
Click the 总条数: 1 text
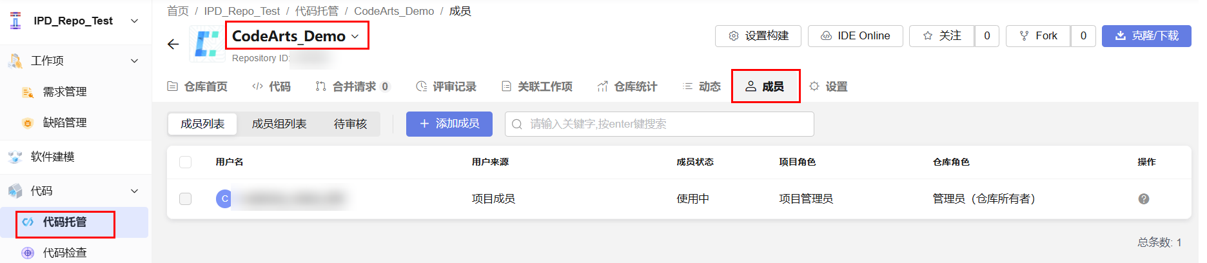[x=1159, y=242]
